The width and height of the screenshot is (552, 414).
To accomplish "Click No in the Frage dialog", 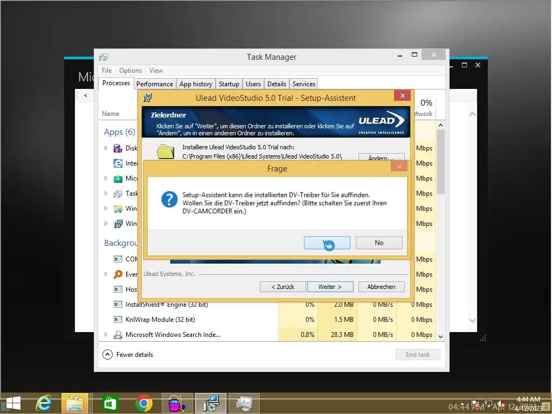I will click(379, 243).
